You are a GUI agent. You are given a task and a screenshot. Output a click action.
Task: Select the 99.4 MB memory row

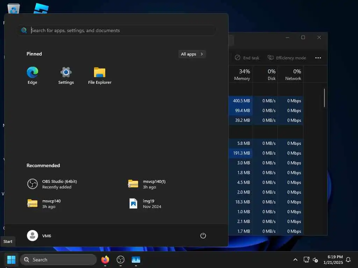[266, 110]
